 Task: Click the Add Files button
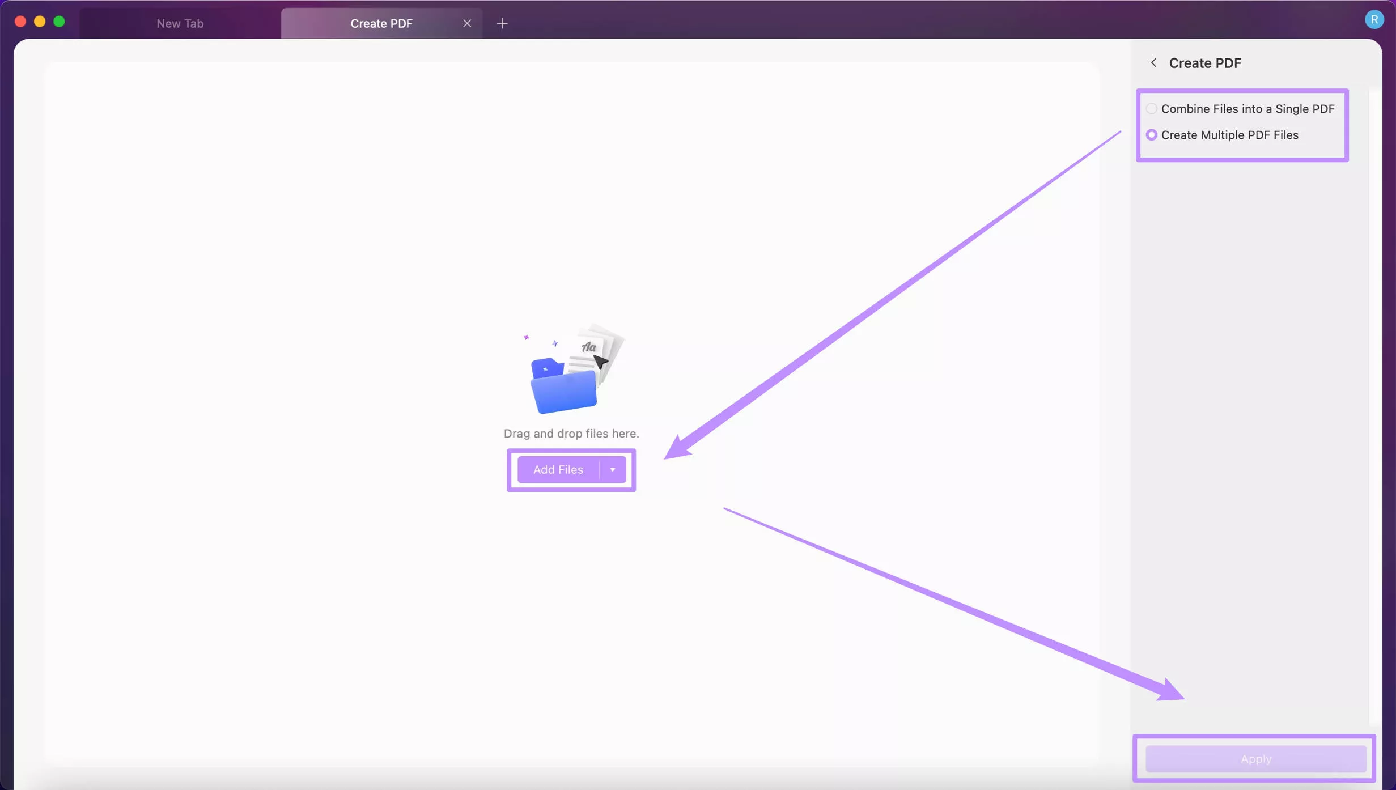click(558, 469)
